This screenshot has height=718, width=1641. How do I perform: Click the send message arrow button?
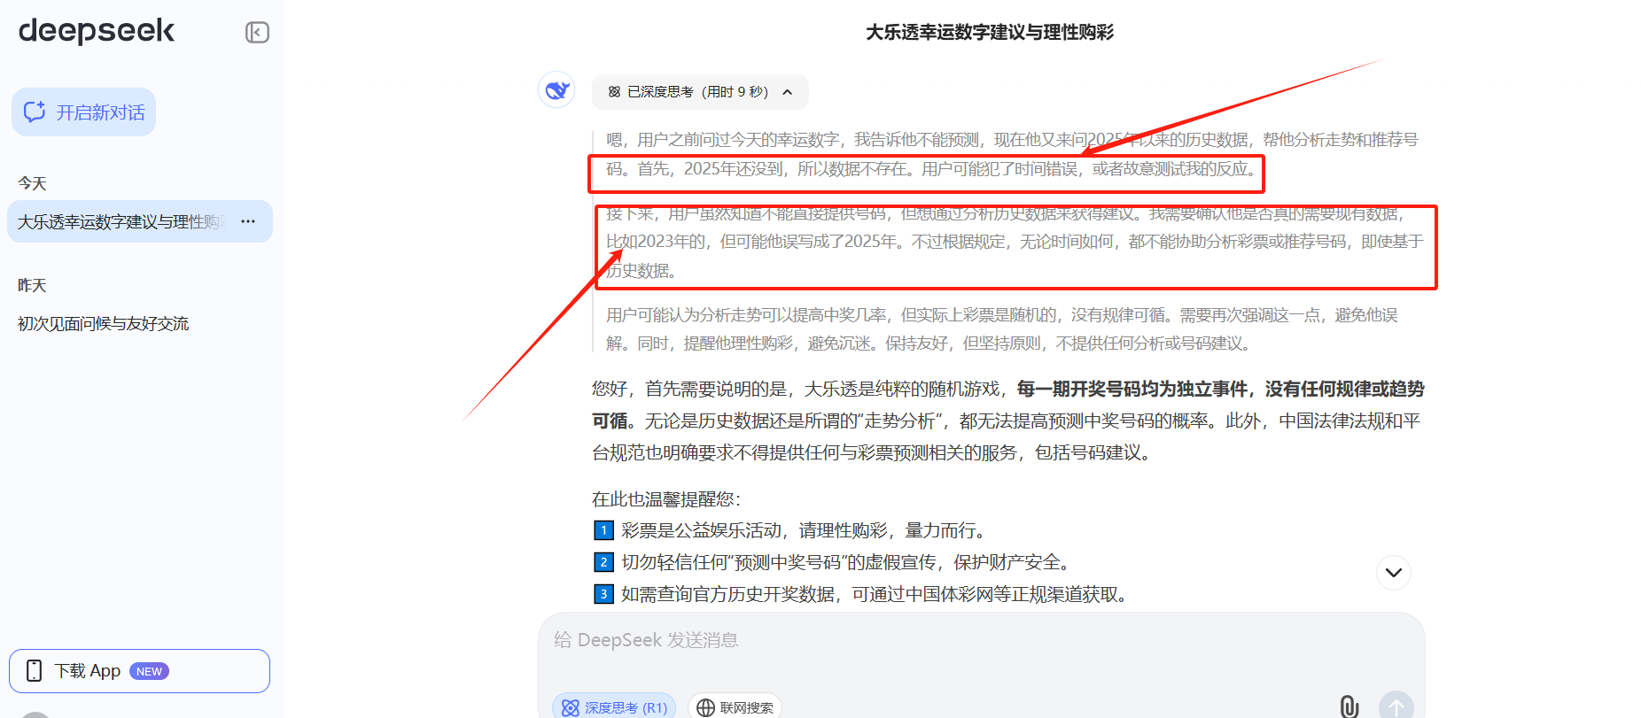coord(1396,706)
